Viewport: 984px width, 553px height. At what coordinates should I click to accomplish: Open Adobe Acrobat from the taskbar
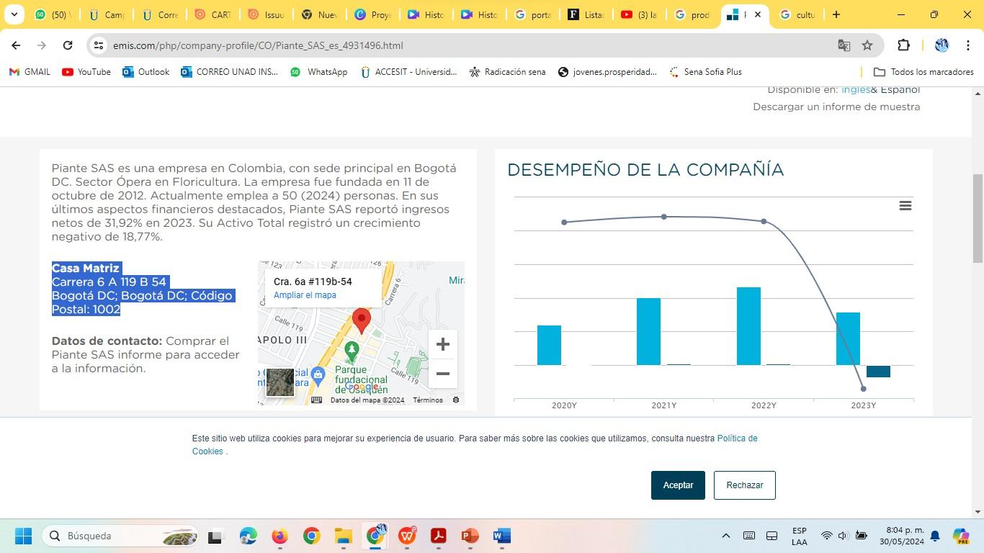(438, 536)
